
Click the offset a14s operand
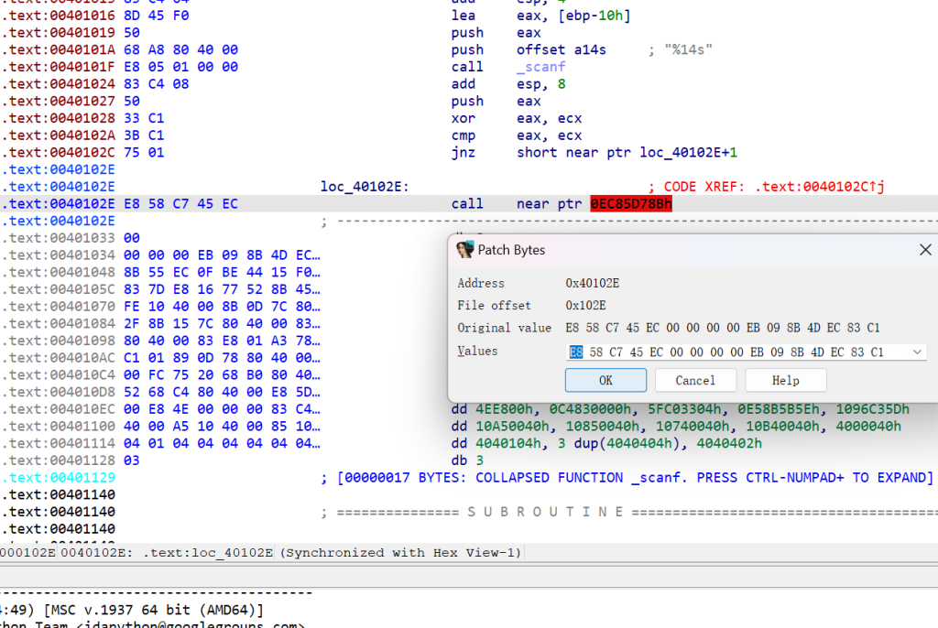tap(561, 49)
